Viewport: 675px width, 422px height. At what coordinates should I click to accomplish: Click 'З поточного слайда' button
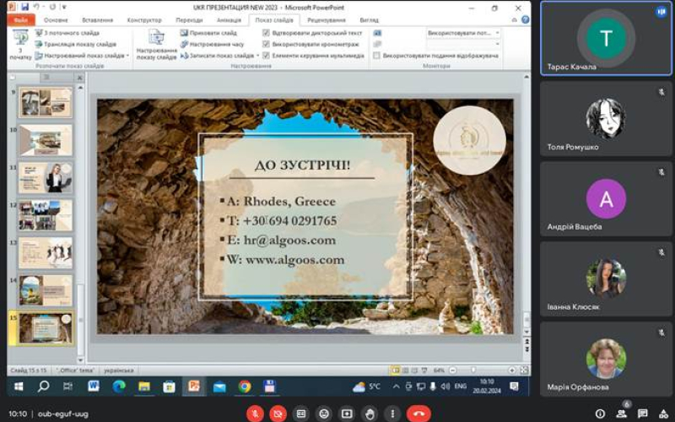point(67,33)
